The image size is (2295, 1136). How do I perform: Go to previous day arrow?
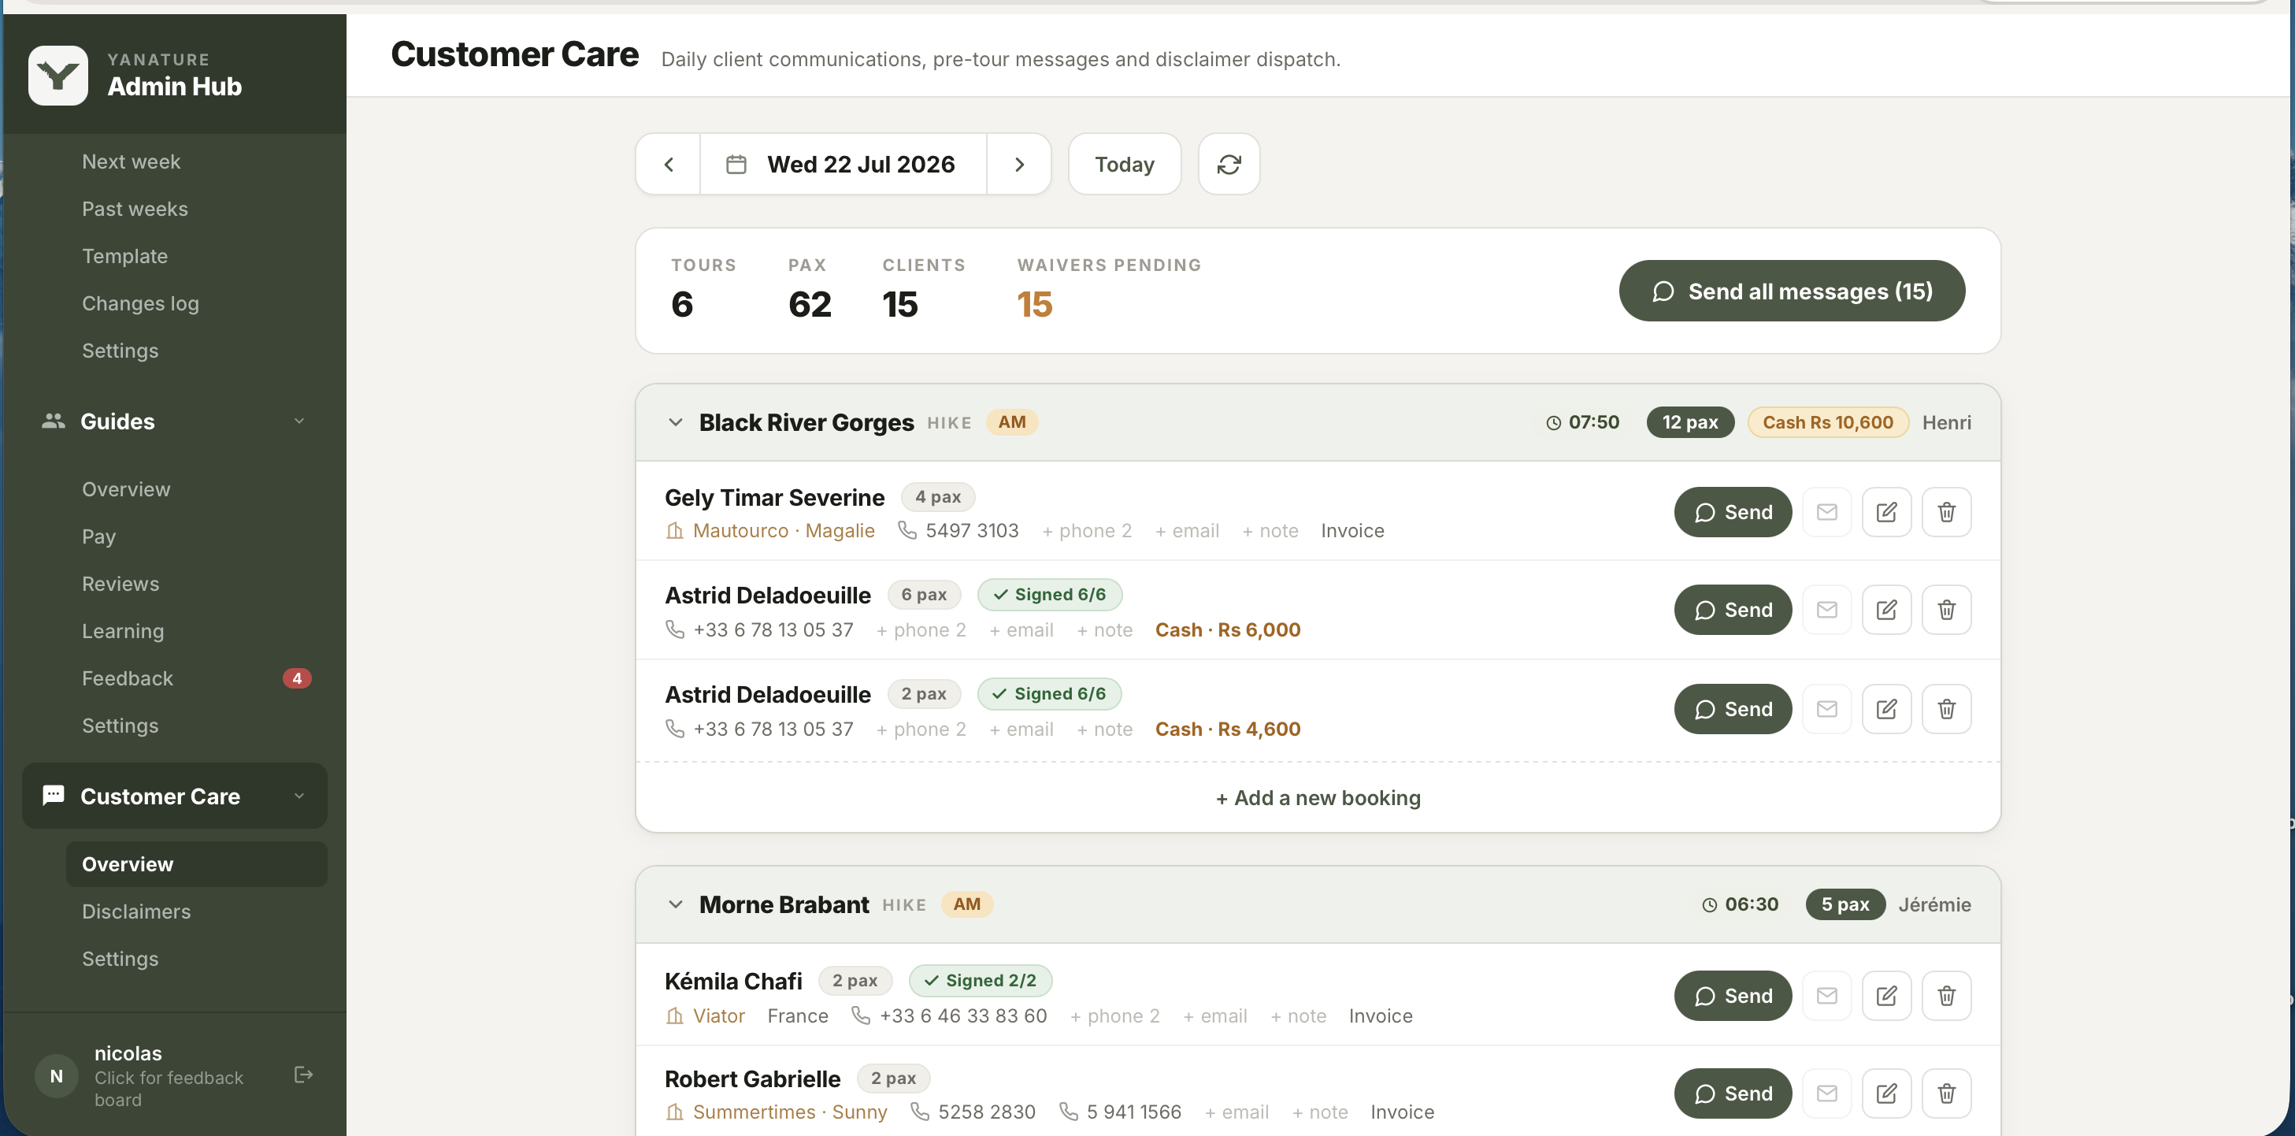click(x=668, y=164)
